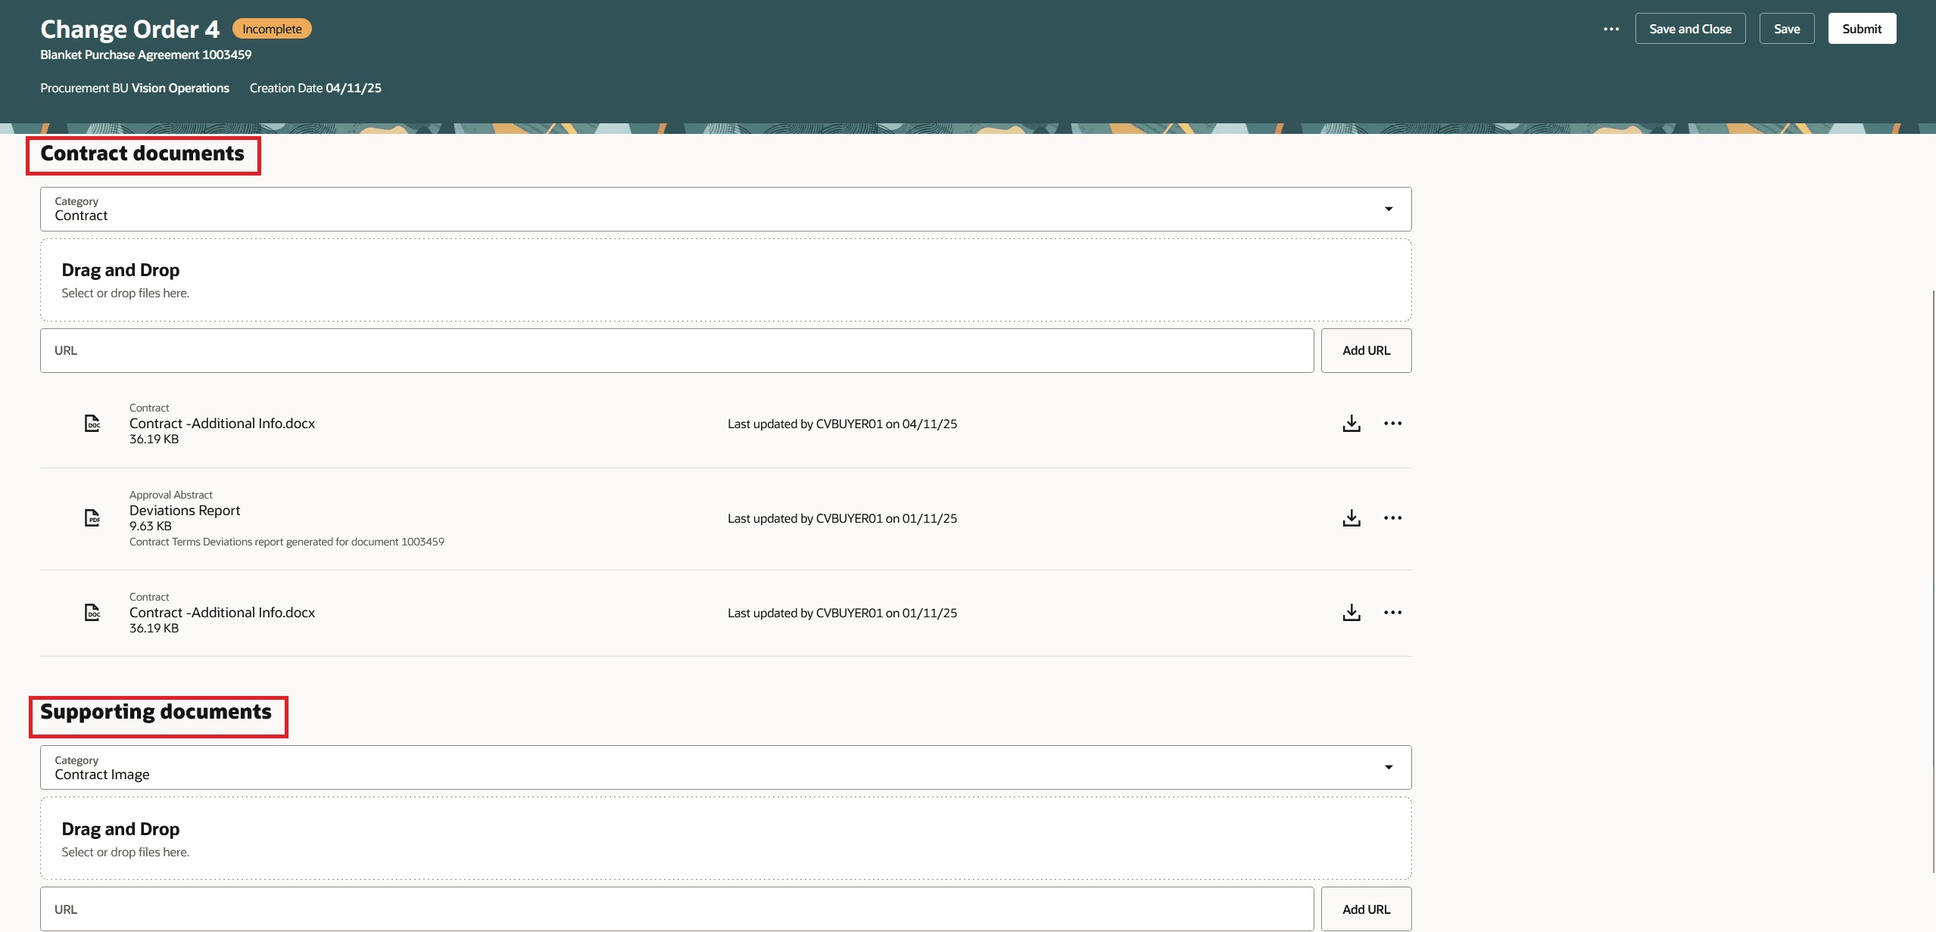
Task: Open actions menu for Deviations Report
Action: pos(1393,517)
